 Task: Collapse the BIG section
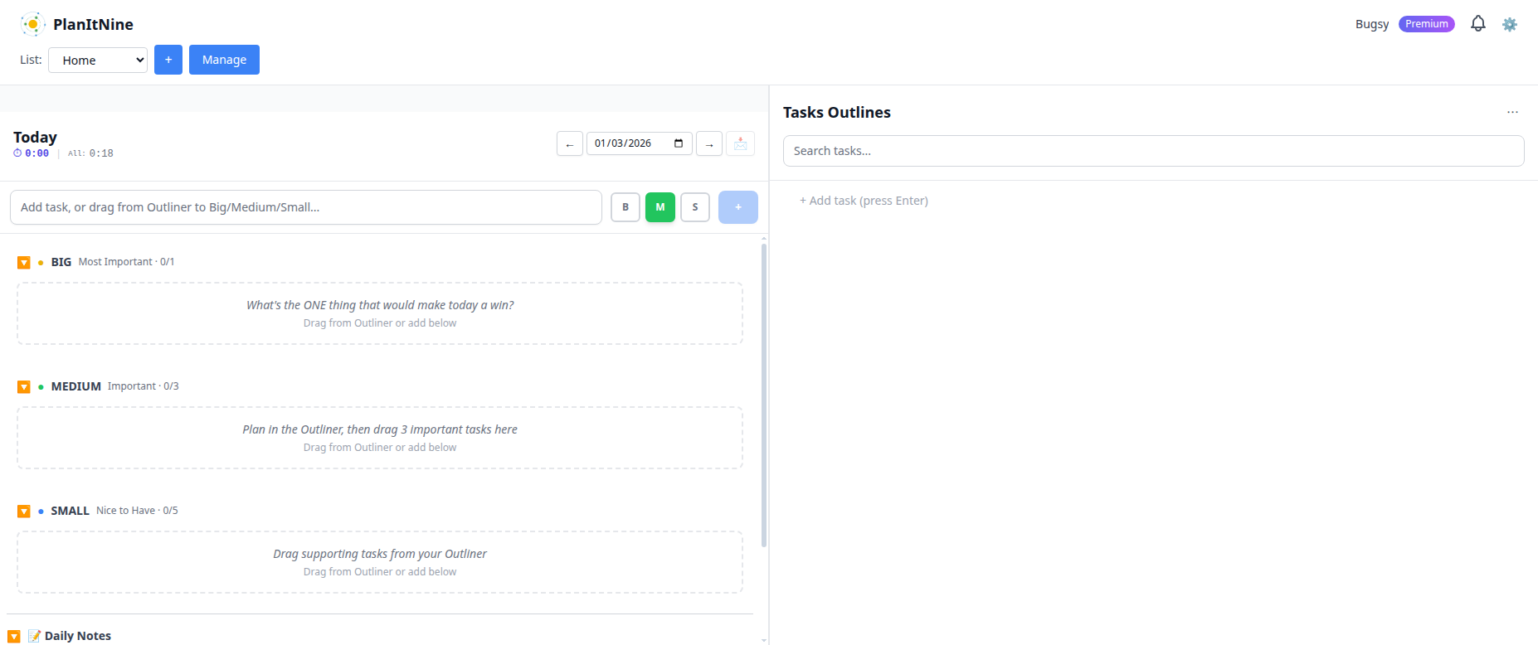24,263
